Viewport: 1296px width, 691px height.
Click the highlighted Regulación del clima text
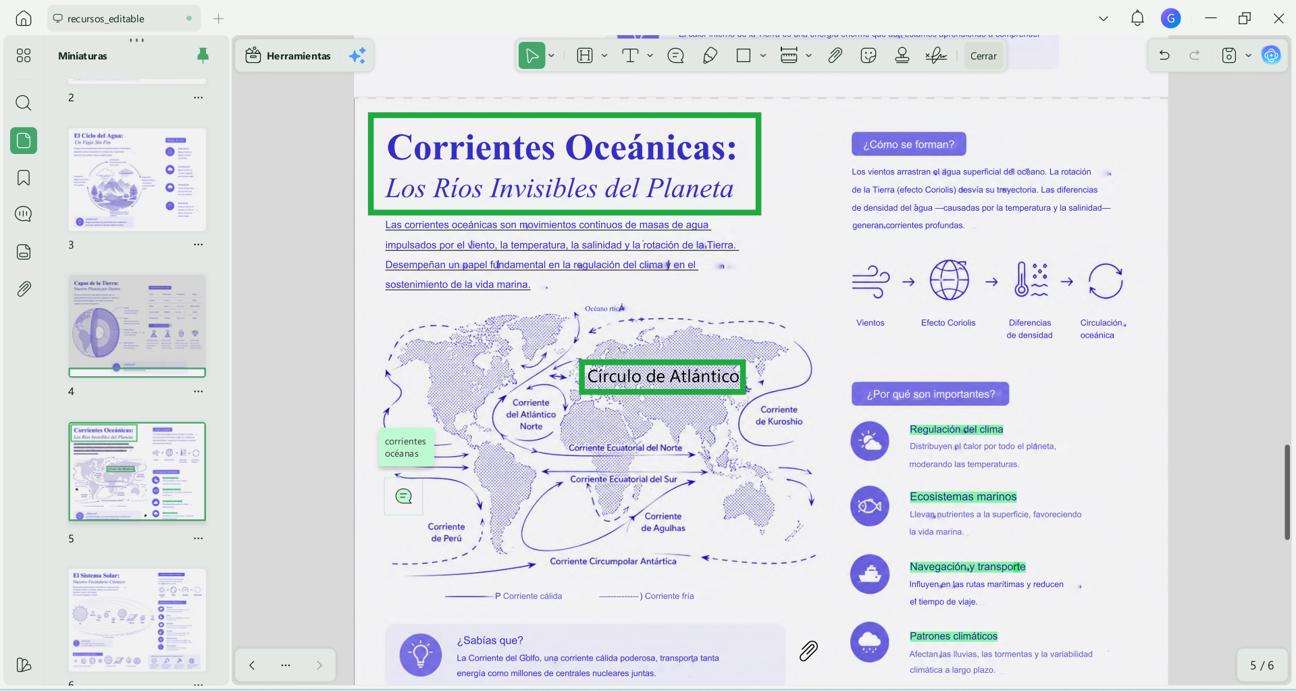pos(956,429)
